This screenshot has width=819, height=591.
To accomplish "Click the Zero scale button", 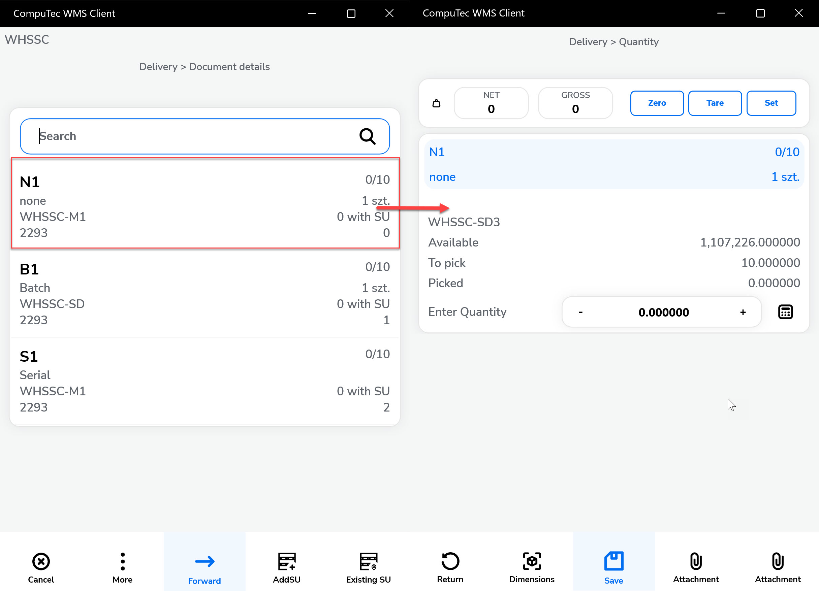I will [x=657, y=103].
